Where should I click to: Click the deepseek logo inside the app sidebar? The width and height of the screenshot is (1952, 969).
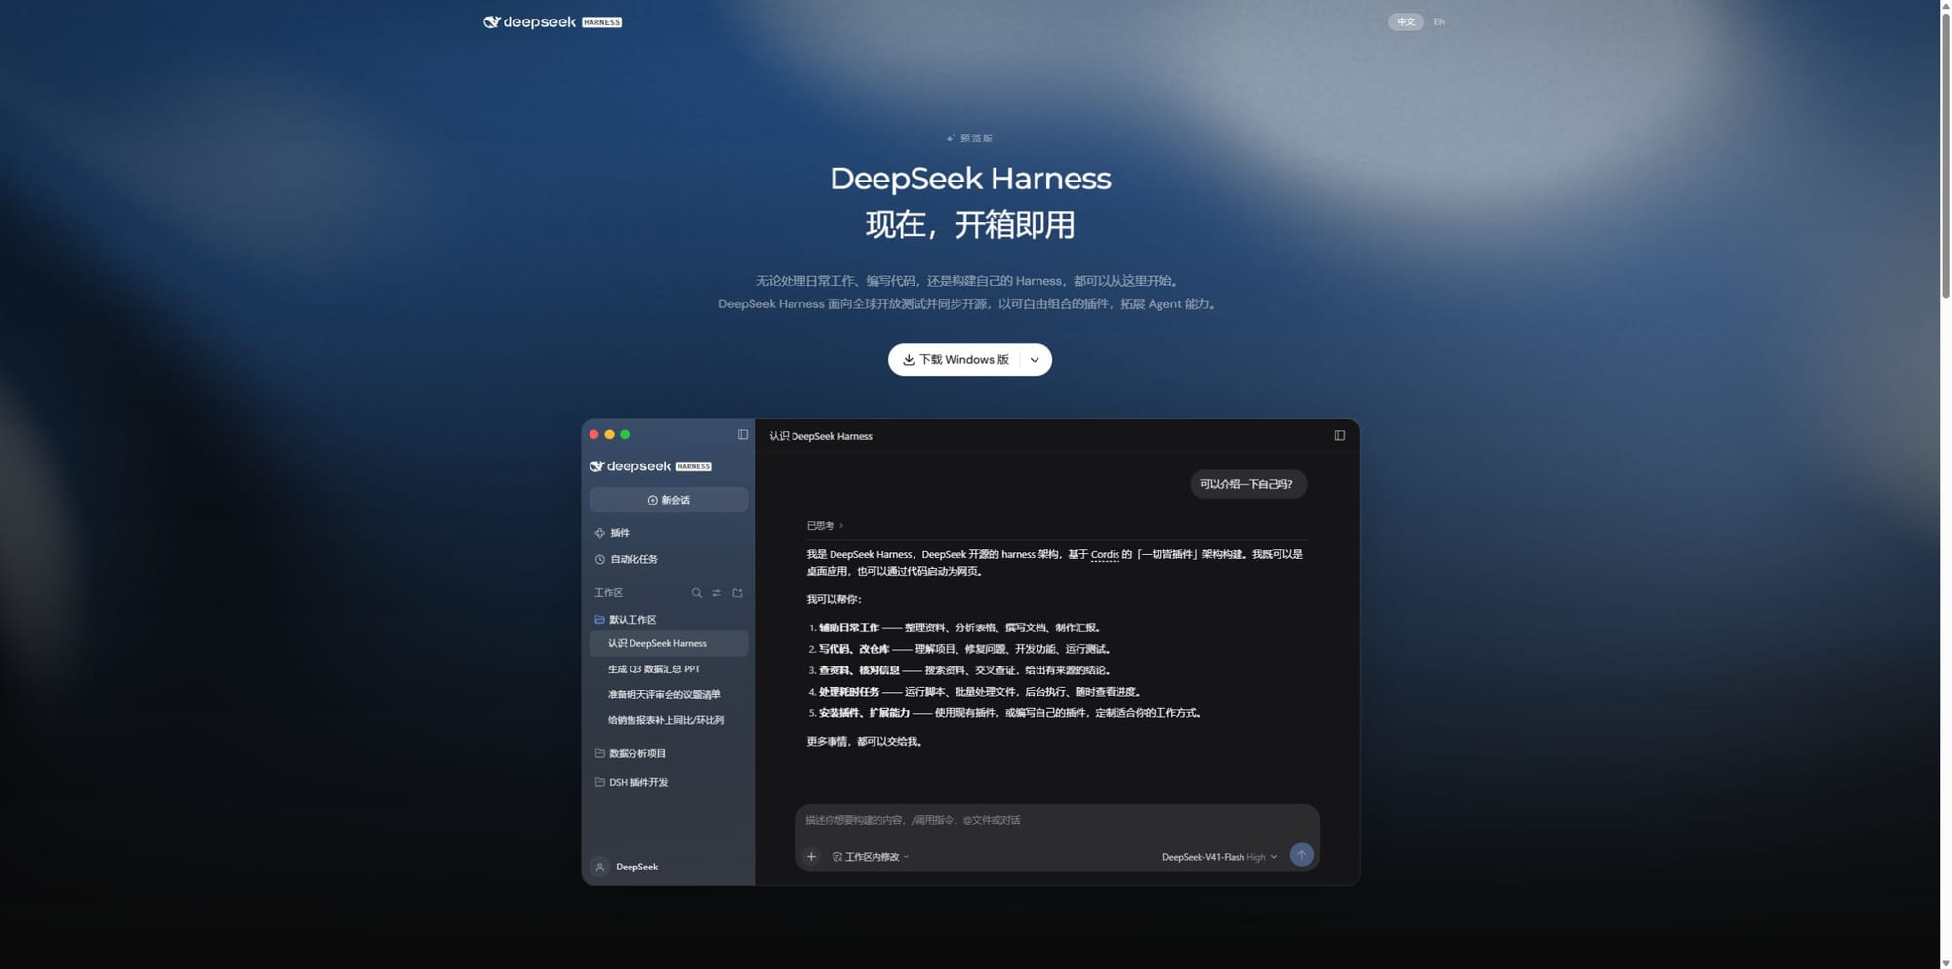coord(650,465)
